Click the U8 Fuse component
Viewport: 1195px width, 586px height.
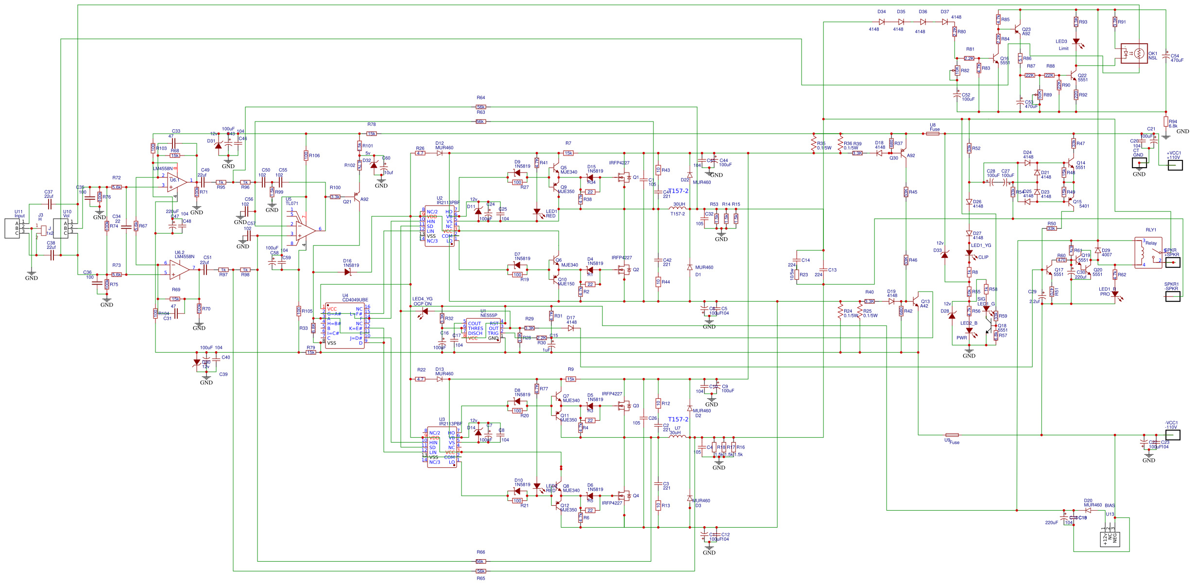[x=933, y=134]
